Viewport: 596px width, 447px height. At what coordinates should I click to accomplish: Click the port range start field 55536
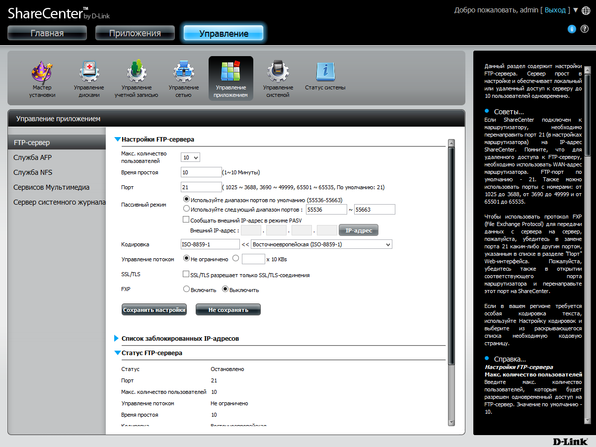coord(326,210)
